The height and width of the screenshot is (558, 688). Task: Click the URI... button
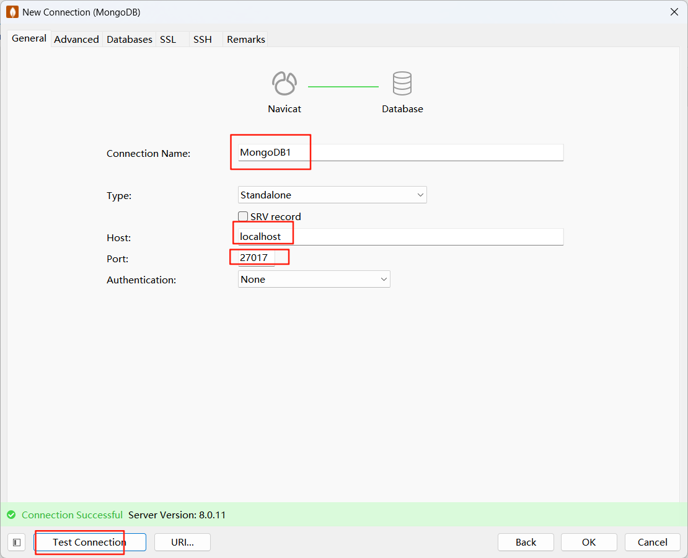[x=182, y=542]
